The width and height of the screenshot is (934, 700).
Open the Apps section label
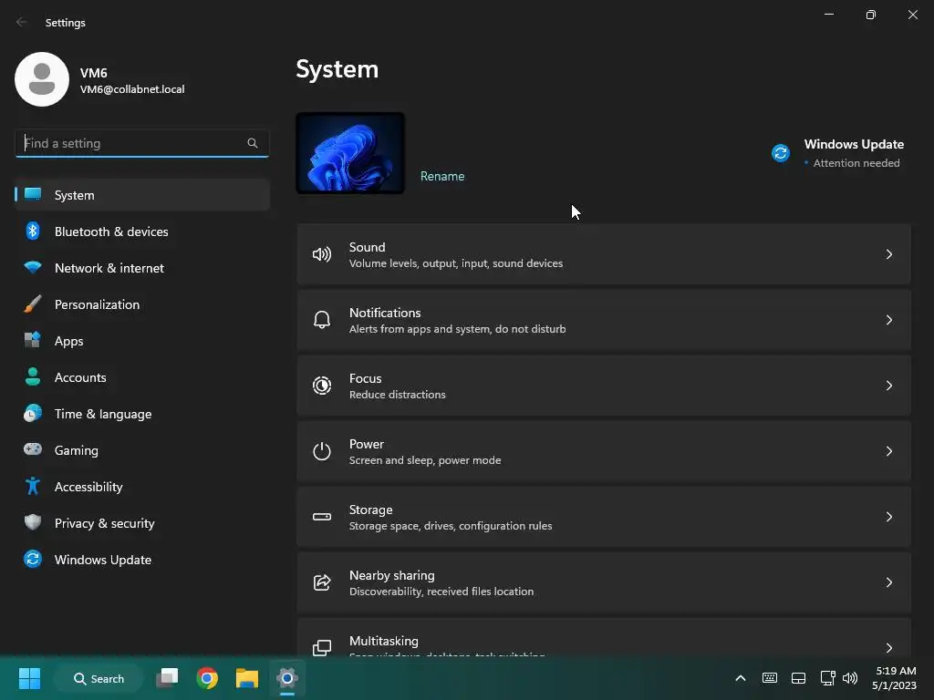(x=69, y=341)
